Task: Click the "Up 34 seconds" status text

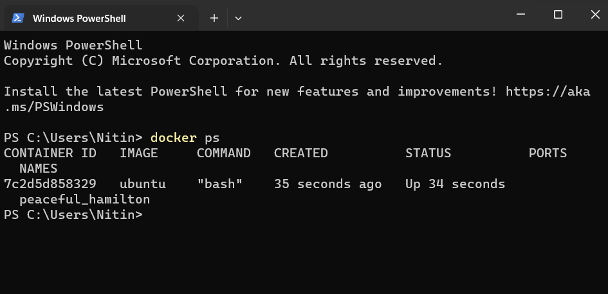Action: (x=455, y=184)
